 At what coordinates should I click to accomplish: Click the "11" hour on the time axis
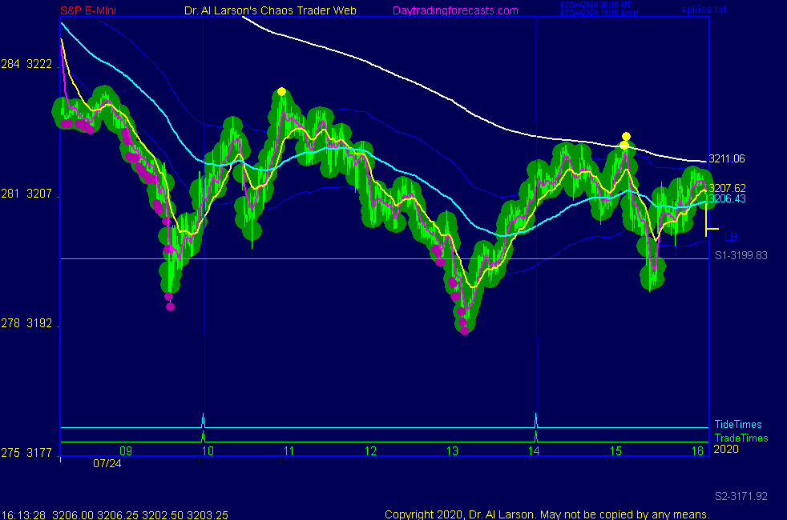point(289,451)
